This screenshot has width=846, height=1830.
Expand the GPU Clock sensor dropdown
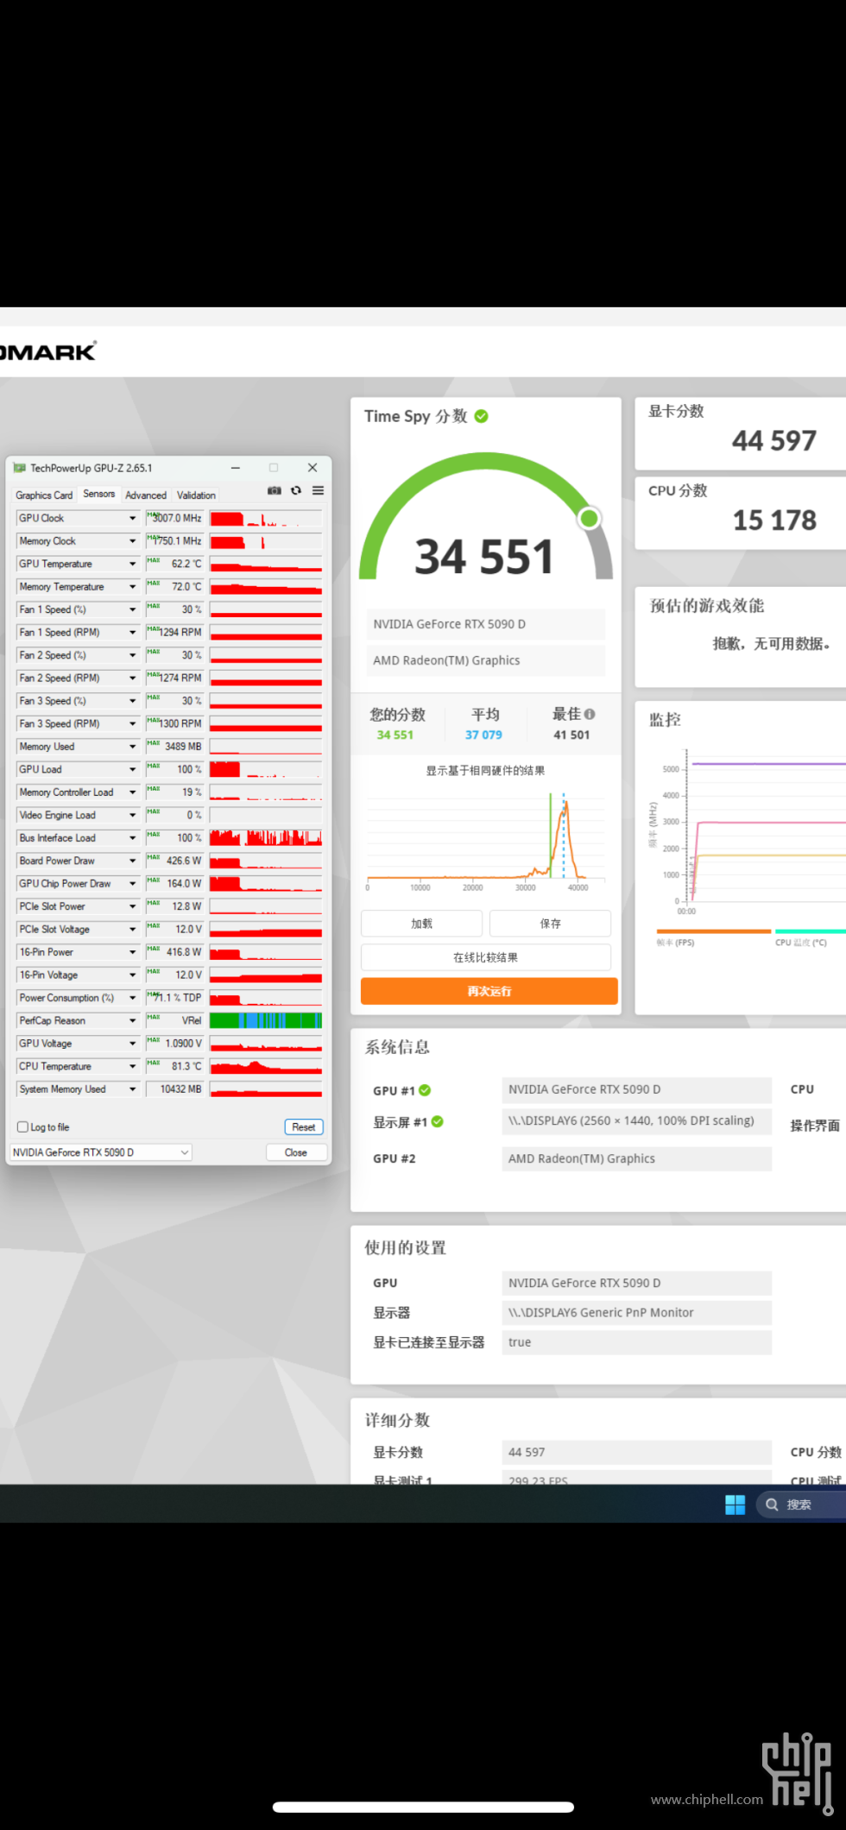coord(133,518)
